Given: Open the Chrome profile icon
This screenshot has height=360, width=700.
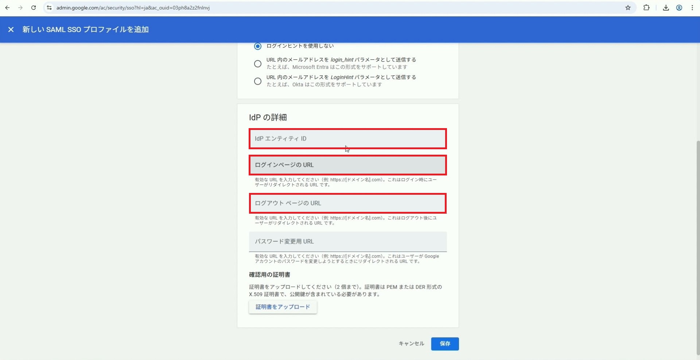Looking at the screenshot, I should point(679,8).
